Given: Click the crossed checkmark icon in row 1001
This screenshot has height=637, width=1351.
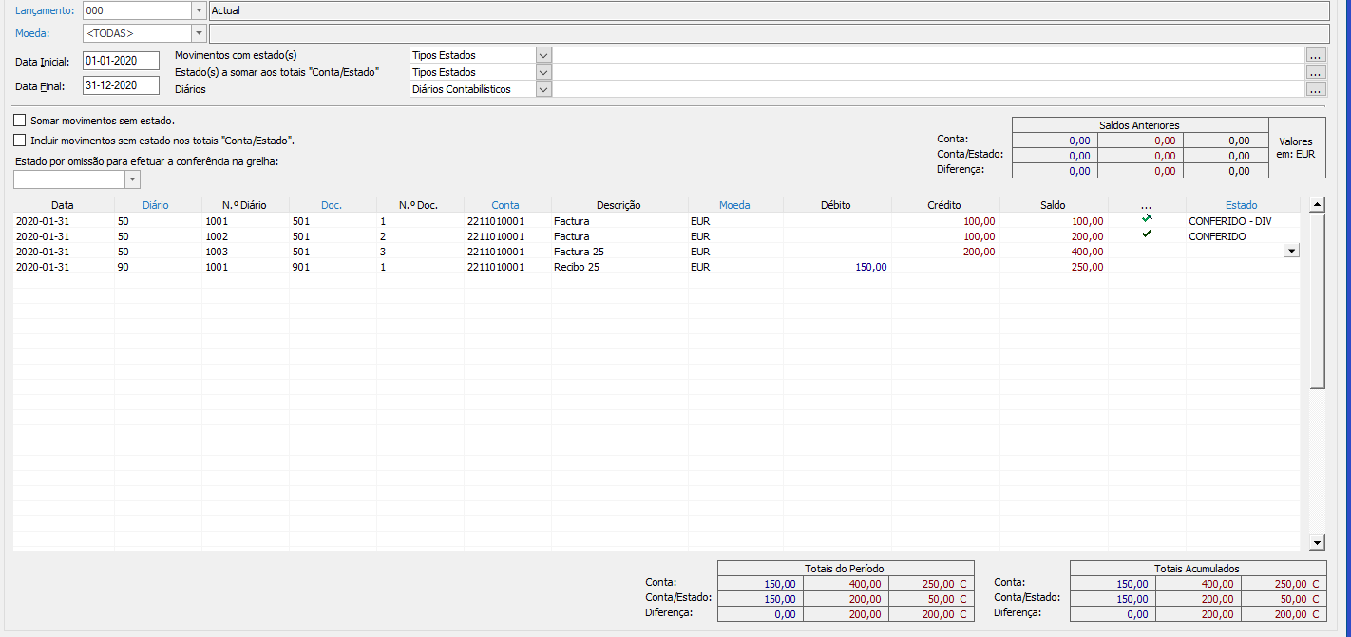Looking at the screenshot, I should tap(1147, 218).
